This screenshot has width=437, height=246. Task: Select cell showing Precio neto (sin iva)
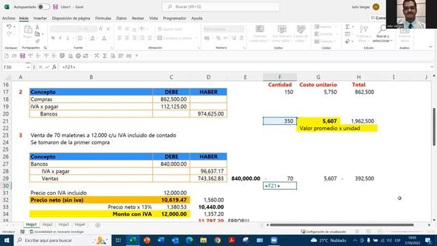pos(91,200)
